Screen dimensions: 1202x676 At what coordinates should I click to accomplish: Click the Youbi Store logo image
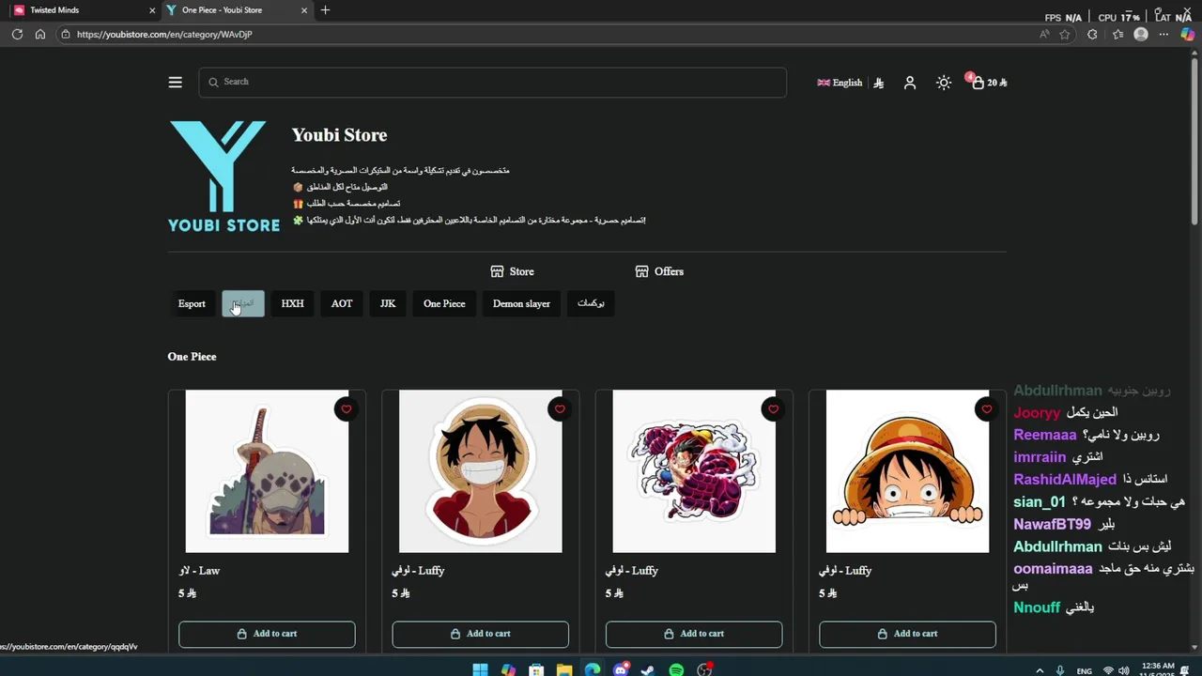[223, 176]
